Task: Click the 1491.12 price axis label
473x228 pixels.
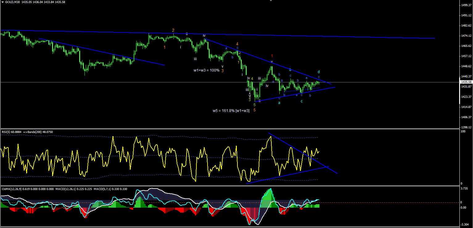Action: tap(466, 15)
